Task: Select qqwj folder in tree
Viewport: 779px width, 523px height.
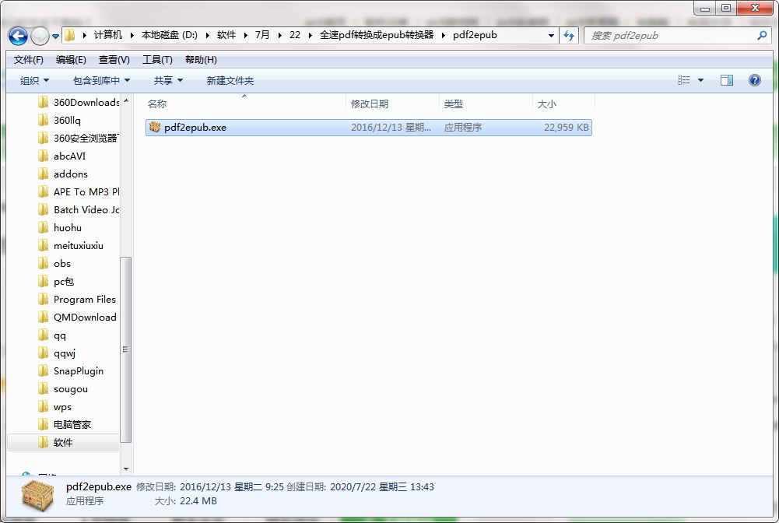Action: pyautogui.click(x=57, y=353)
